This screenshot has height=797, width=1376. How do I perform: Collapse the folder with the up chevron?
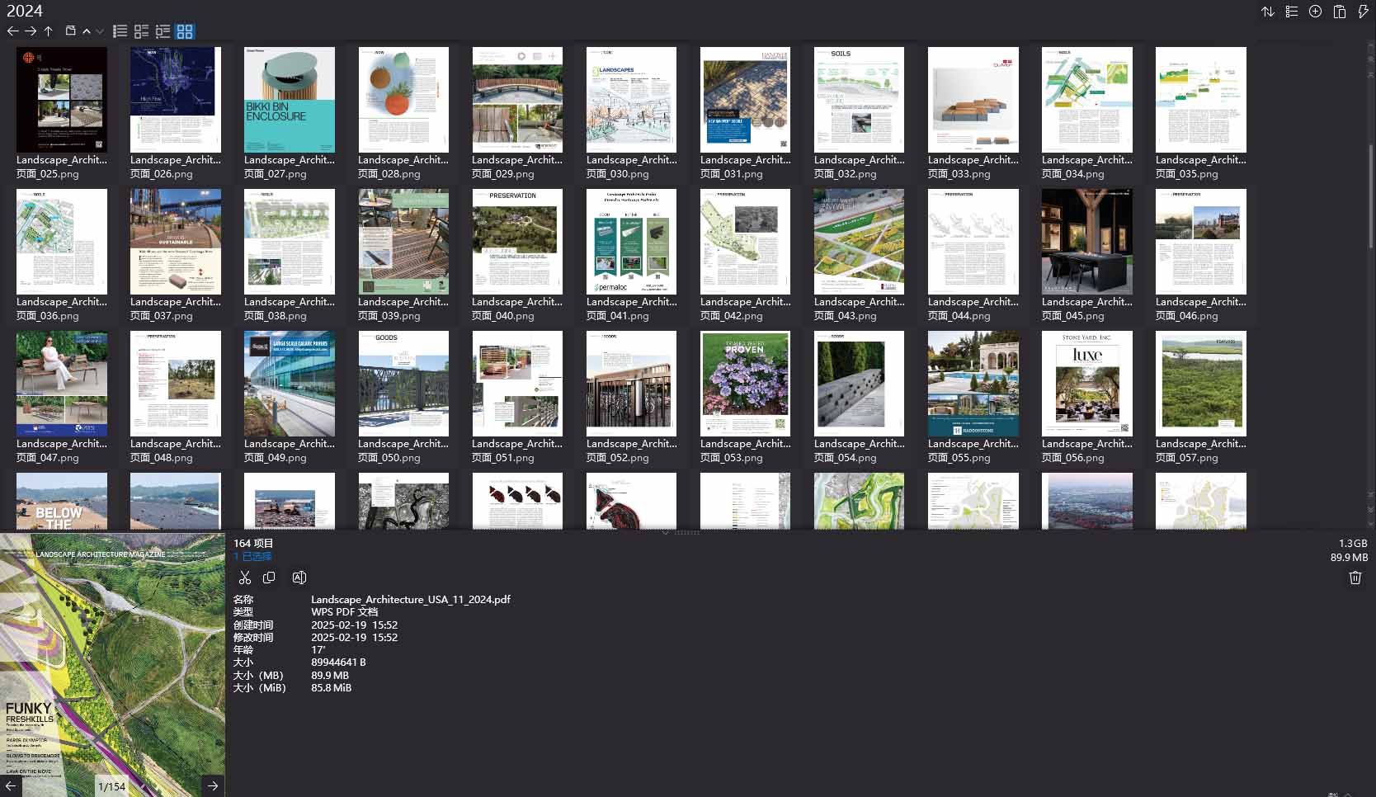pyautogui.click(x=87, y=31)
